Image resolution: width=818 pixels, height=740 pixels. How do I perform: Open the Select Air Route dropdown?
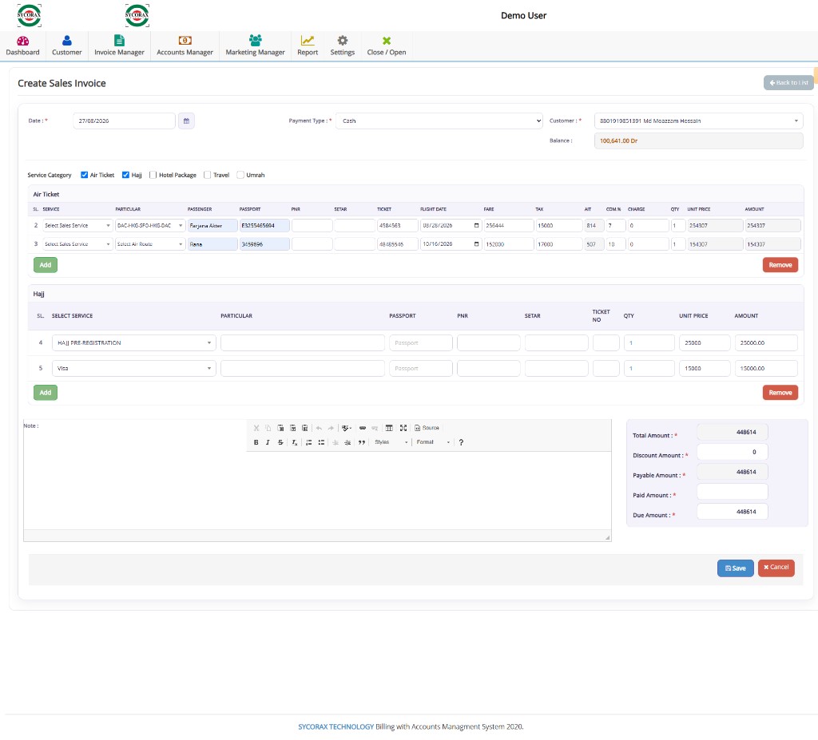click(150, 244)
